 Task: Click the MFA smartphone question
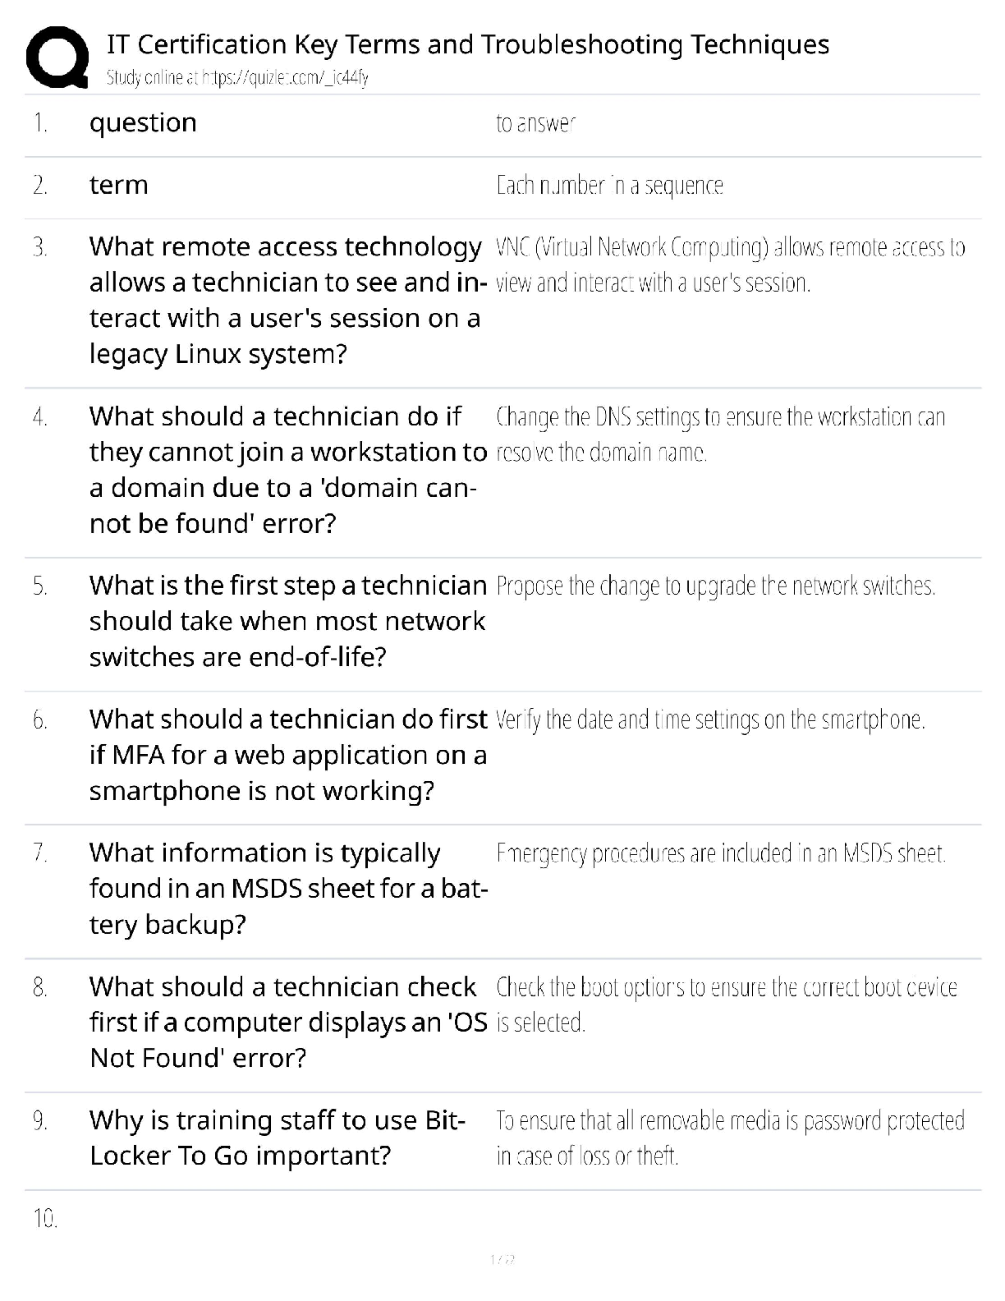[287, 756]
